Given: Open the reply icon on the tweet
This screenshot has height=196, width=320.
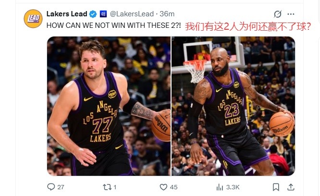Looking at the screenshot, I should point(51,186).
